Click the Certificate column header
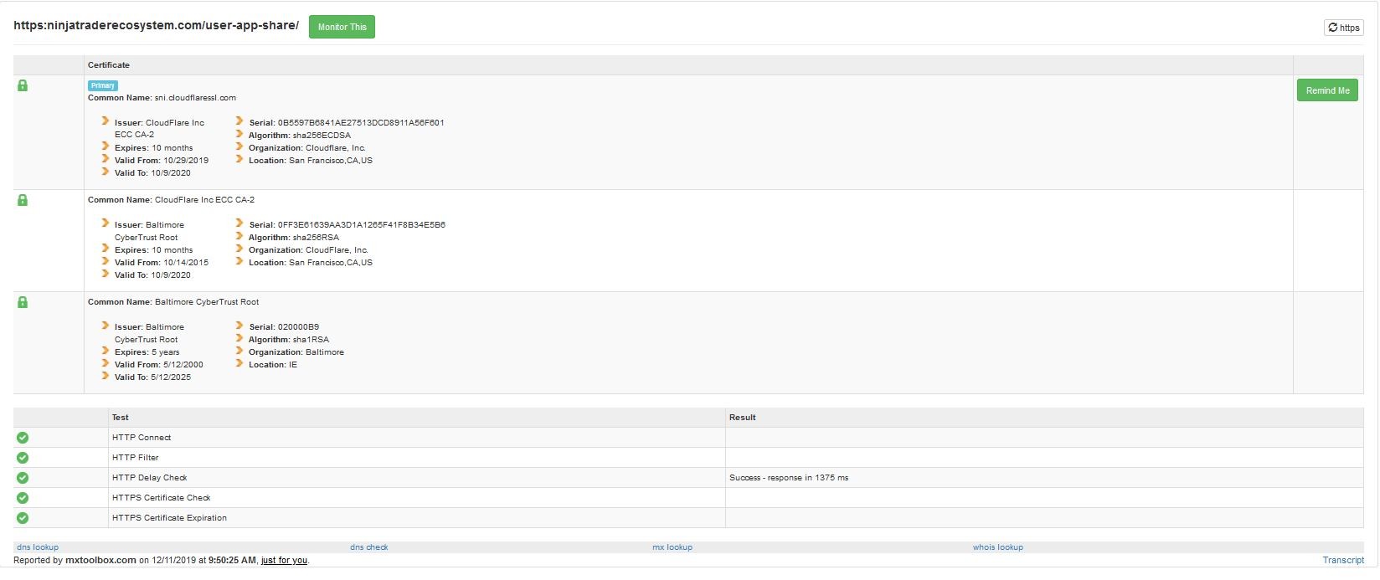 (x=109, y=65)
